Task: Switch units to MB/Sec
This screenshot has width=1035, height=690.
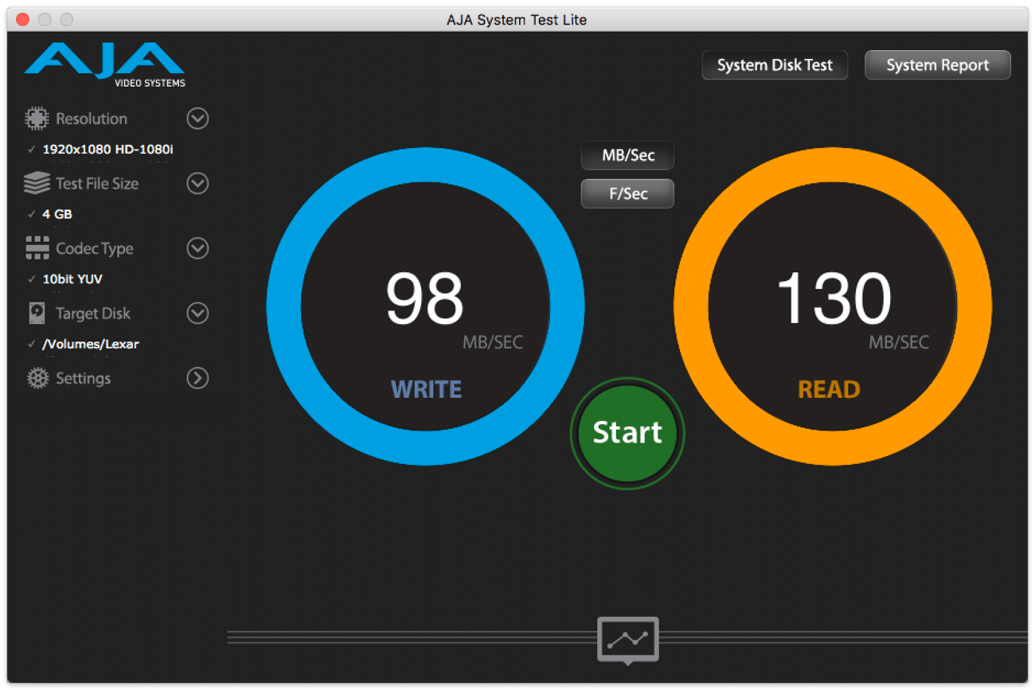Action: point(627,155)
